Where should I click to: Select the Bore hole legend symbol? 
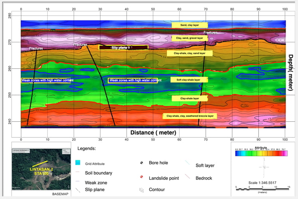141,162
